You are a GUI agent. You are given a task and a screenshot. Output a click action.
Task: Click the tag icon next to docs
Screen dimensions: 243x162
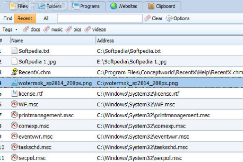click(26, 29)
